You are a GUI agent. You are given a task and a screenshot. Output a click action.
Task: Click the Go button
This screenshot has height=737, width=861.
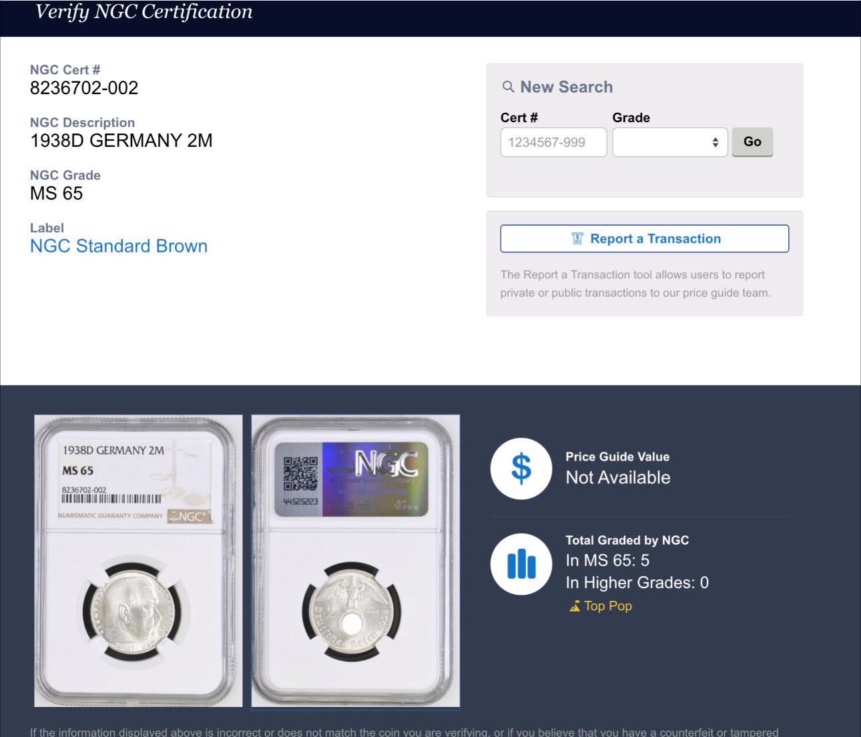click(x=752, y=142)
